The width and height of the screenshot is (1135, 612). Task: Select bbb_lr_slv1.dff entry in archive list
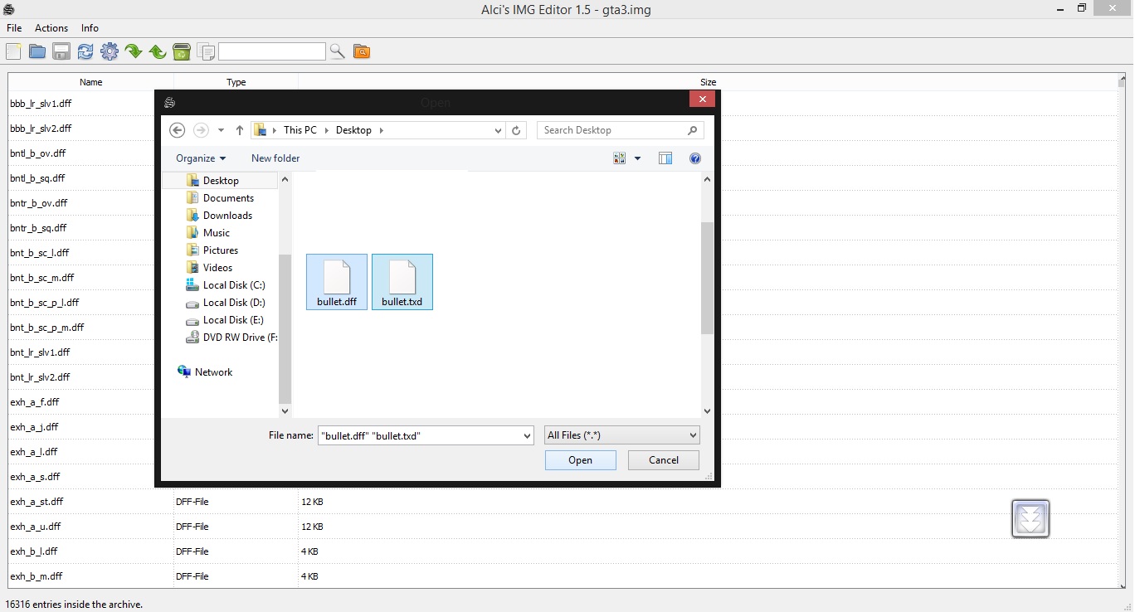coord(41,104)
